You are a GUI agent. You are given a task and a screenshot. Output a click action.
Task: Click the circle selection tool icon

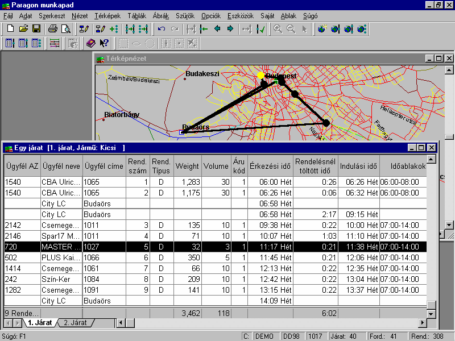(150, 43)
